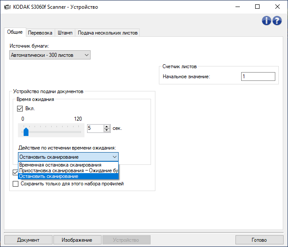Switch to the Общие tab

click(x=15, y=32)
